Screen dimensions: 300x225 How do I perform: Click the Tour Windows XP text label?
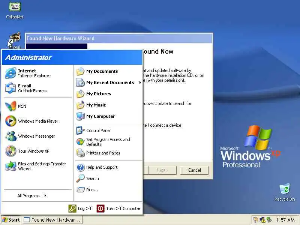click(x=33, y=151)
